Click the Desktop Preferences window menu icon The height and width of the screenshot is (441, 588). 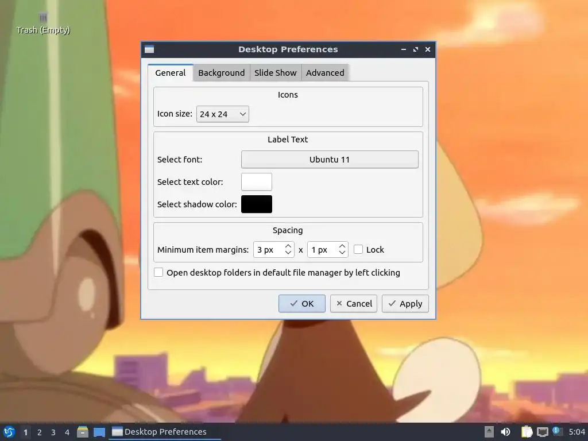click(149, 49)
